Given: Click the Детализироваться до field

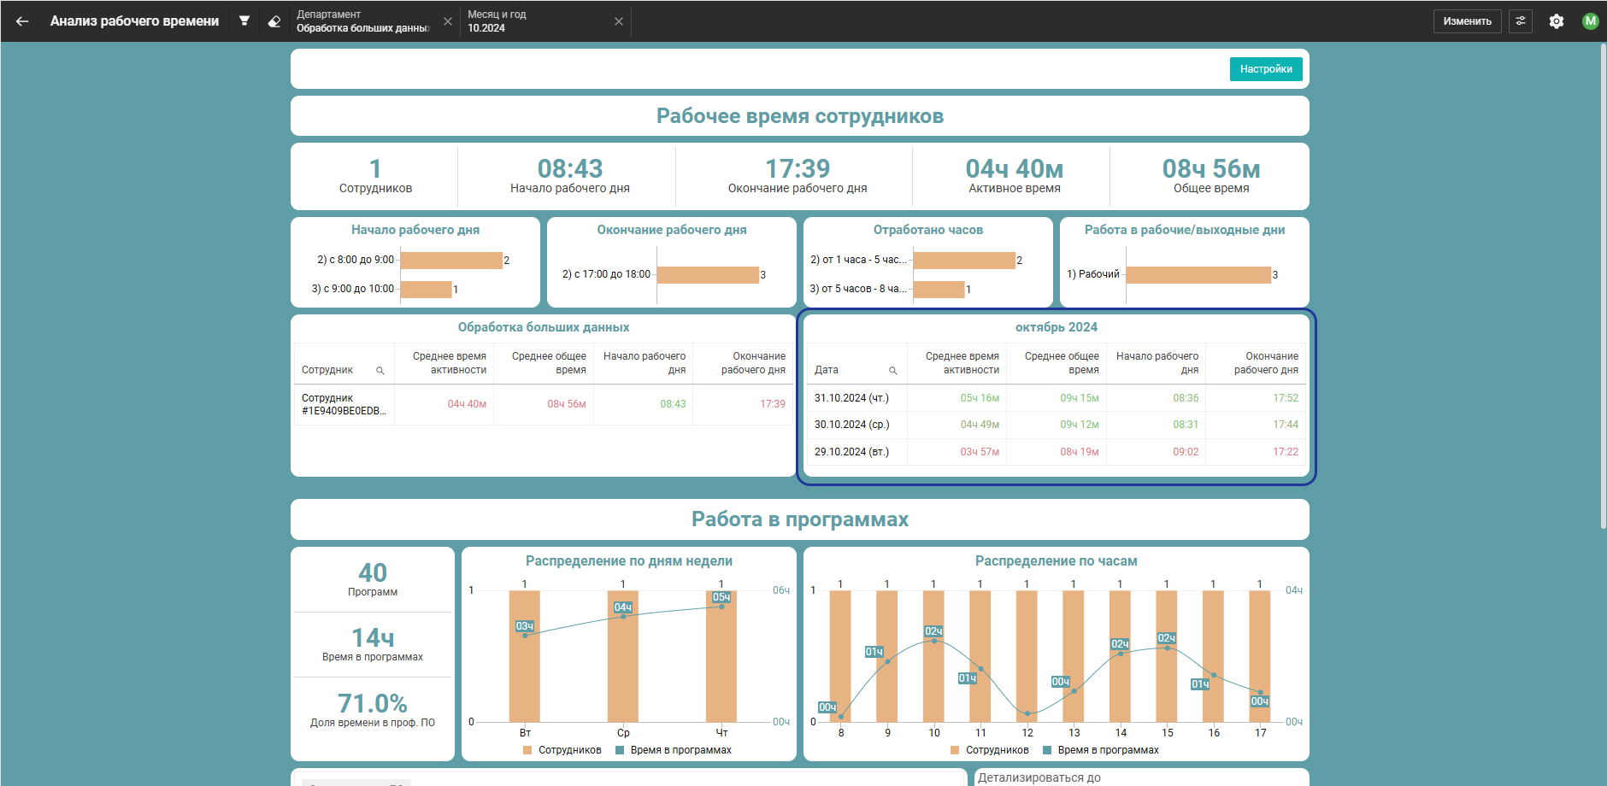Looking at the screenshot, I should (1142, 777).
